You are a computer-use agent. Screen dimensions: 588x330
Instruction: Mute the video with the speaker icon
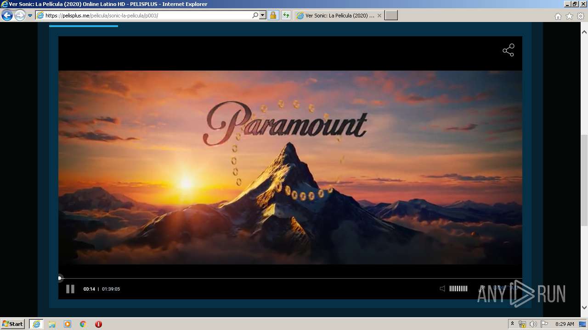pos(442,289)
